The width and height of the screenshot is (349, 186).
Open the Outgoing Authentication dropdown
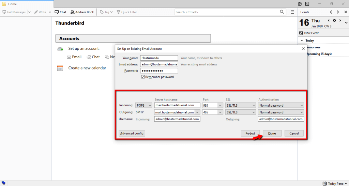[x=281, y=112]
